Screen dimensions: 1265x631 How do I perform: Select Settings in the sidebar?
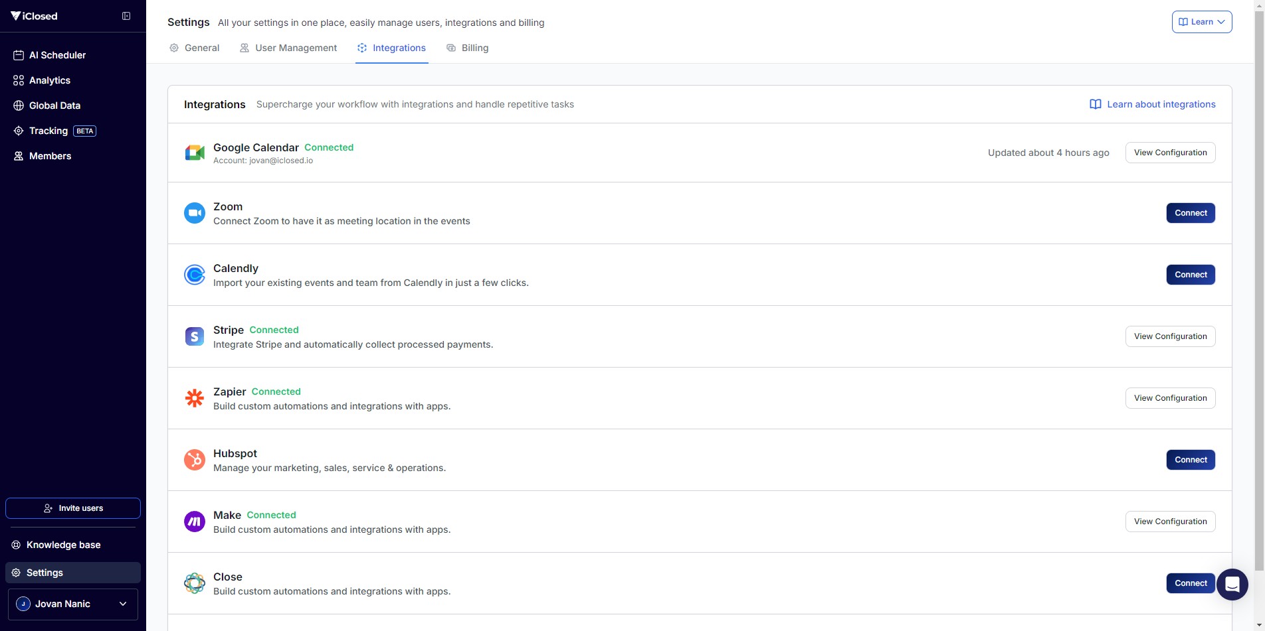click(73, 573)
